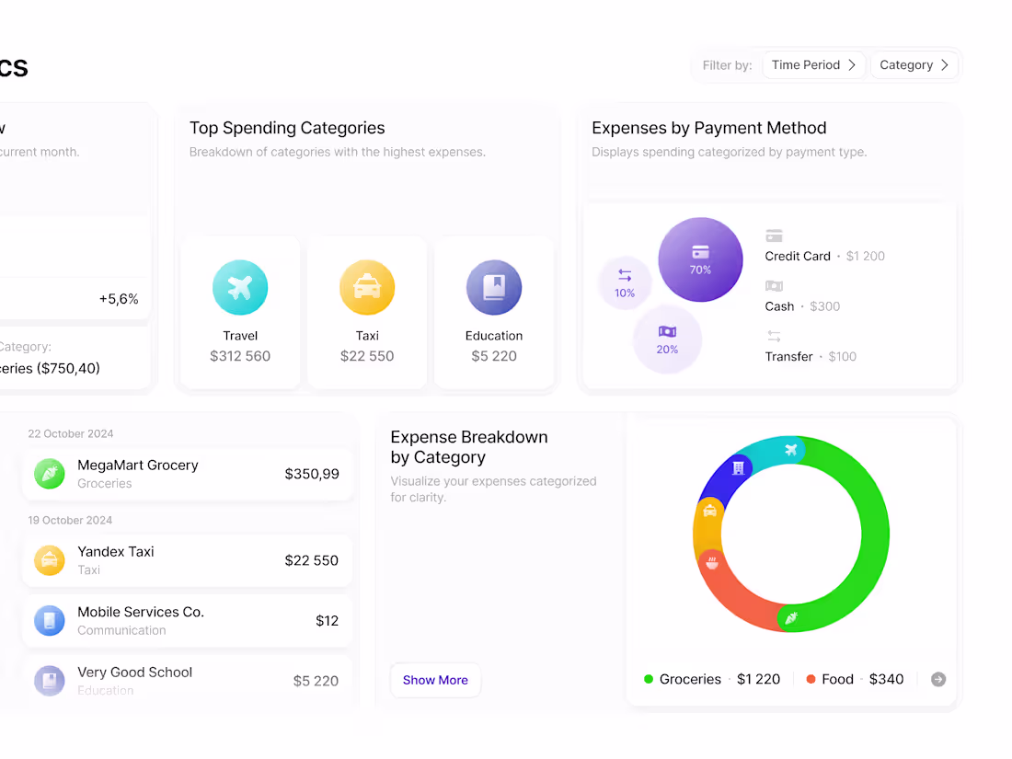The width and height of the screenshot is (1012, 759).
Task: Select the Travel category airplane icon
Action: [240, 287]
